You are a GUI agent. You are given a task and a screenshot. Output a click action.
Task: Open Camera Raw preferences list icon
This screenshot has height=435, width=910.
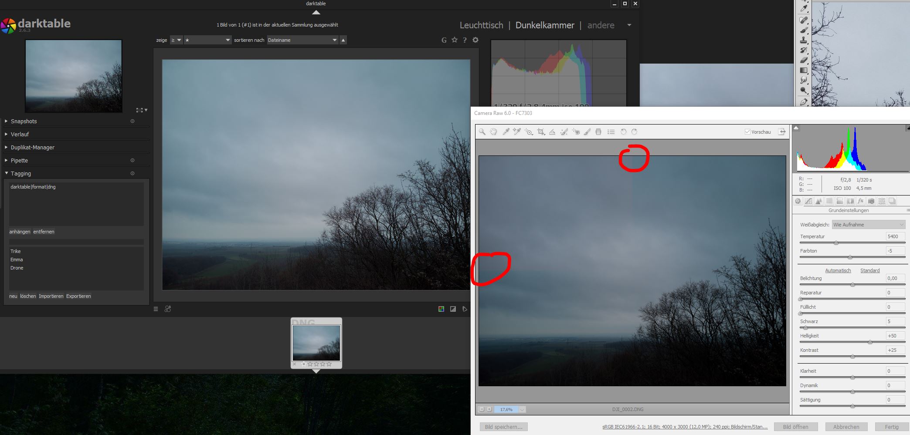611,132
